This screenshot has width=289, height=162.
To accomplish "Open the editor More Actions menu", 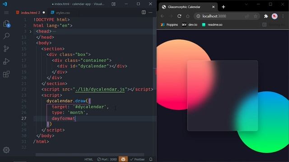I will pos(150,13).
